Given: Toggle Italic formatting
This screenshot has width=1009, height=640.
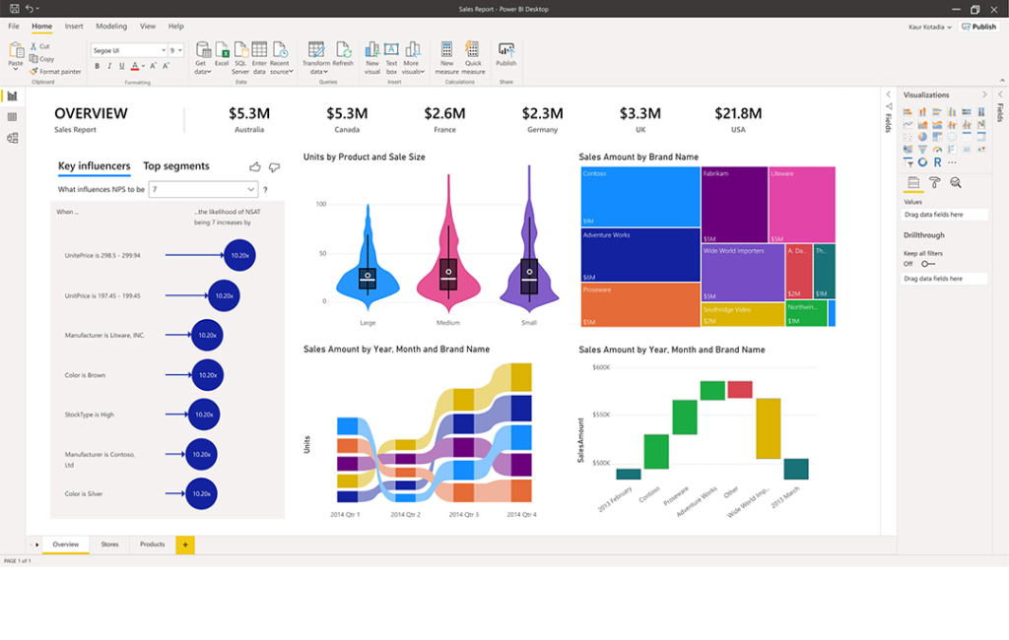Looking at the screenshot, I should click(109, 66).
